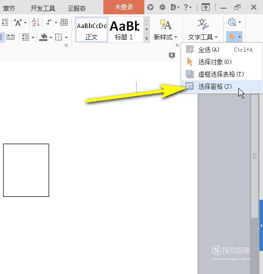Click the increase indent icon
This screenshot has height=274, width=263.
pyautogui.click(x=5, y=22)
